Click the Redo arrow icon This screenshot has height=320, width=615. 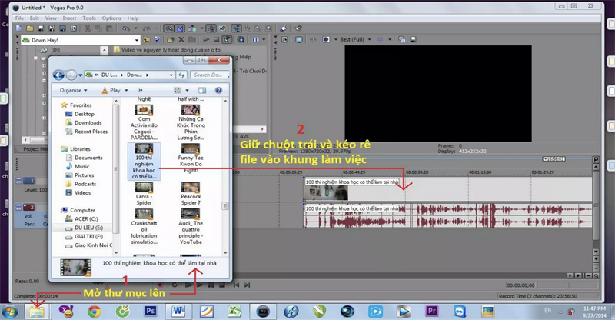146,28
